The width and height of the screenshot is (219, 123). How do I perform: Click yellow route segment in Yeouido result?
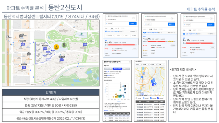point(171,41)
